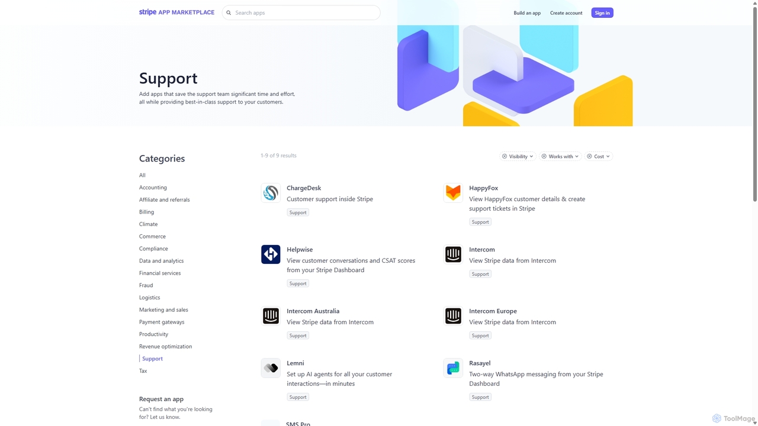Select the Billing category
This screenshot has width=758, height=426.
(146, 212)
